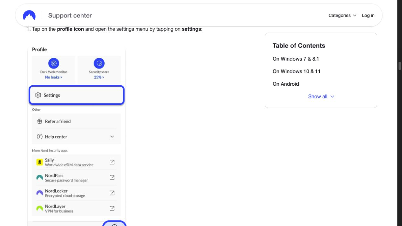Click the Profile screenshot image

(77, 136)
